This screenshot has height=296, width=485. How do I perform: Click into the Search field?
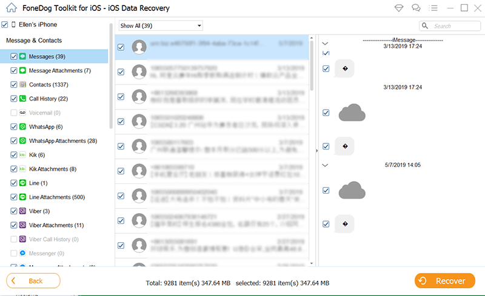click(455, 26)
